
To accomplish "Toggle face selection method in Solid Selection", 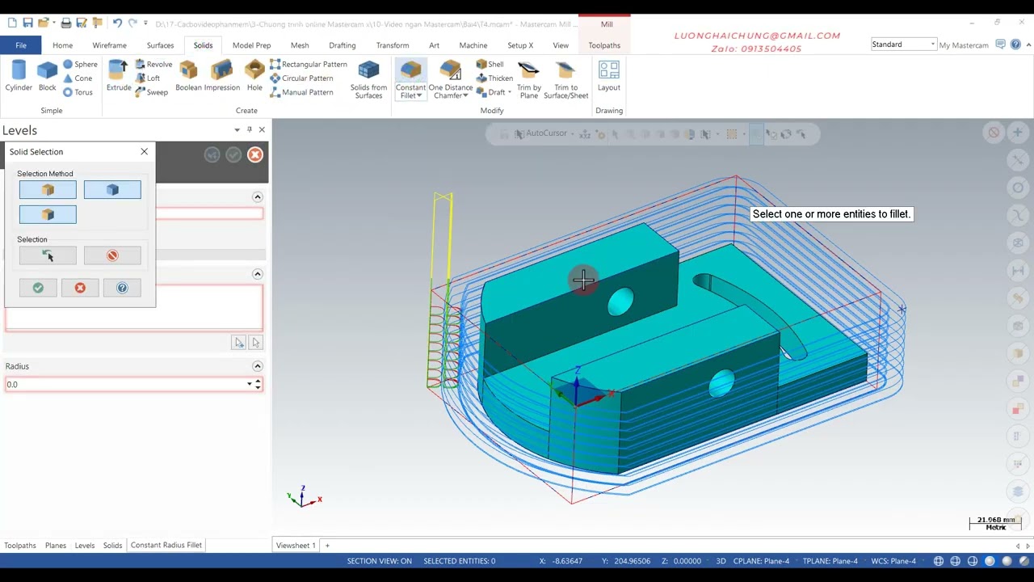I will pyautogui.click(x=112, y=190).
